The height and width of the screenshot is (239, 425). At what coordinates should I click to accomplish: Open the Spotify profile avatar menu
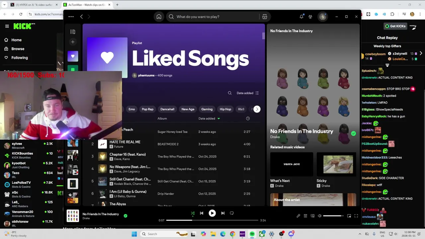(322, 17)
